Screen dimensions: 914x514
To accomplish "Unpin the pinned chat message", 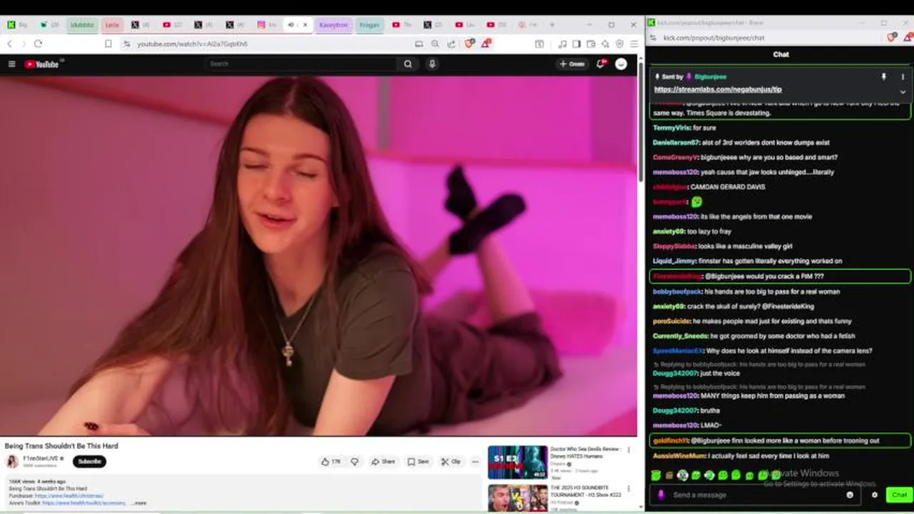I will (x=883, y=76).
